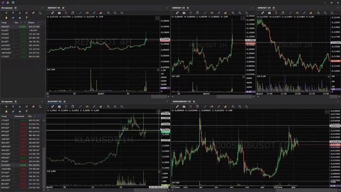This screenshot has height=192, width=341.
Task: Click the bell alert icon in the bottom quotes panel
Action: click(x=6, y=111)
